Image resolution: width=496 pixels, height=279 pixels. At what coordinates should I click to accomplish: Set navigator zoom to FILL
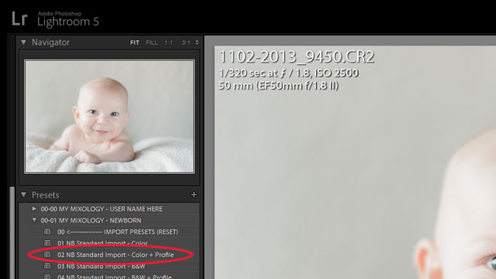[152, 43]
